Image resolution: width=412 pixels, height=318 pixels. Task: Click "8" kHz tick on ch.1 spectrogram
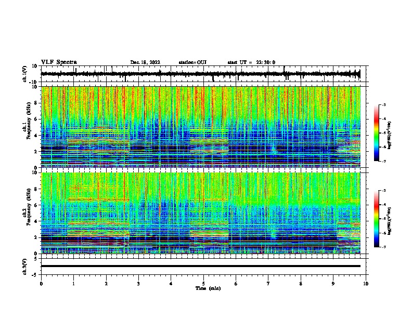(36, 103)
